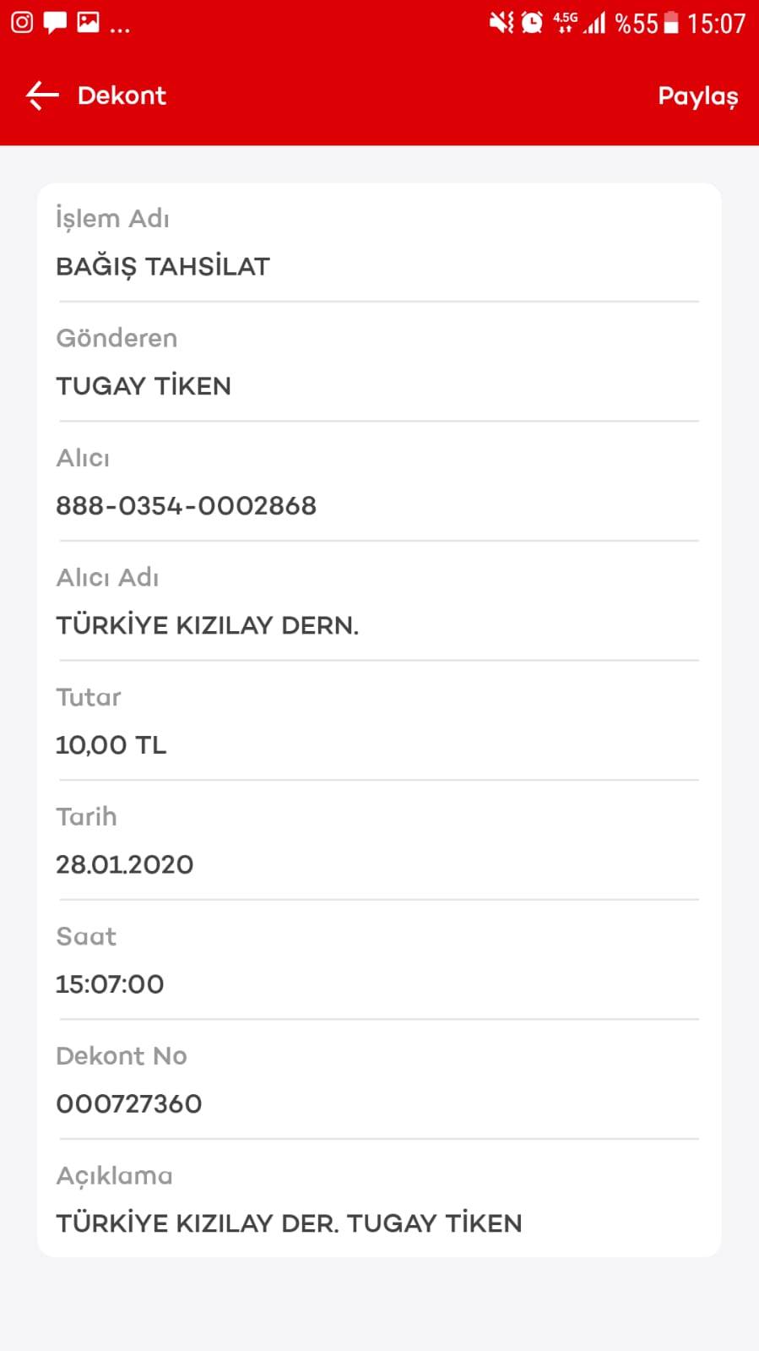The image size is (759, 1351).
Task: Tap the three-dots more notifications indicator
Action: point(120,30)
